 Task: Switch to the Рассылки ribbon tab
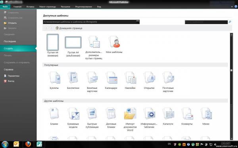(65, 7)
